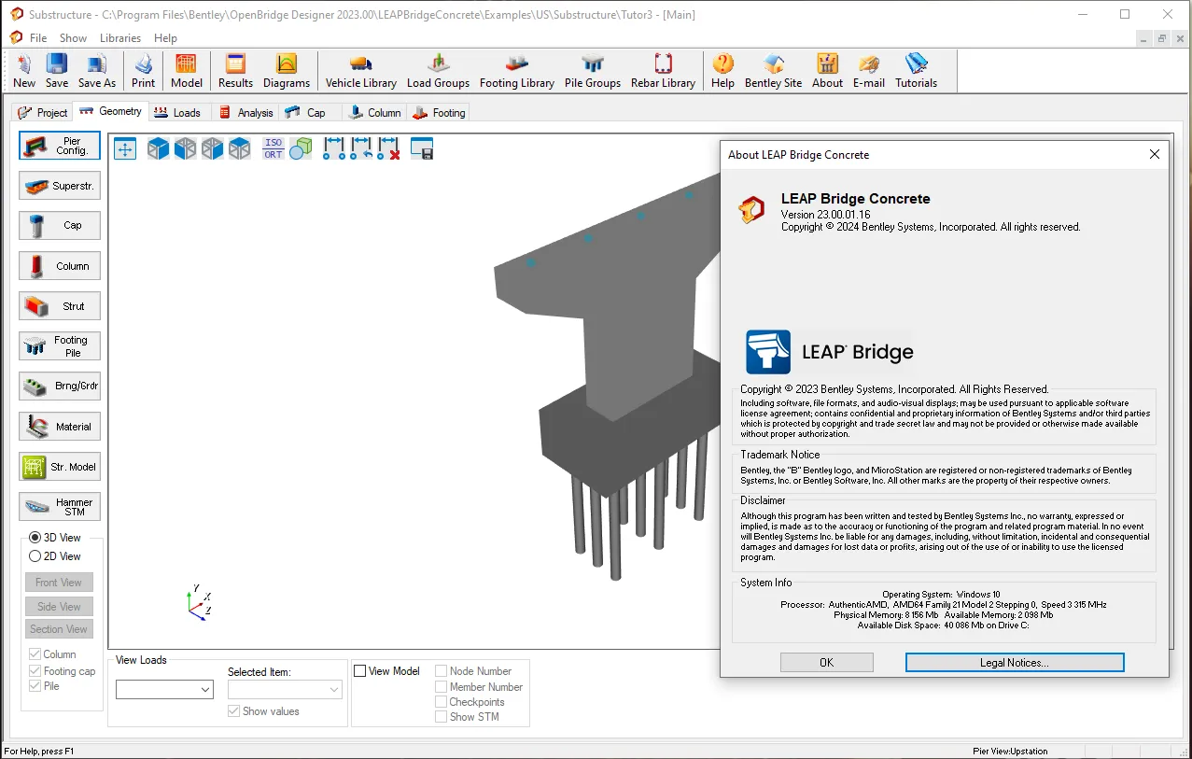Open the Hammer STM sidebar button

coord(60,506)
